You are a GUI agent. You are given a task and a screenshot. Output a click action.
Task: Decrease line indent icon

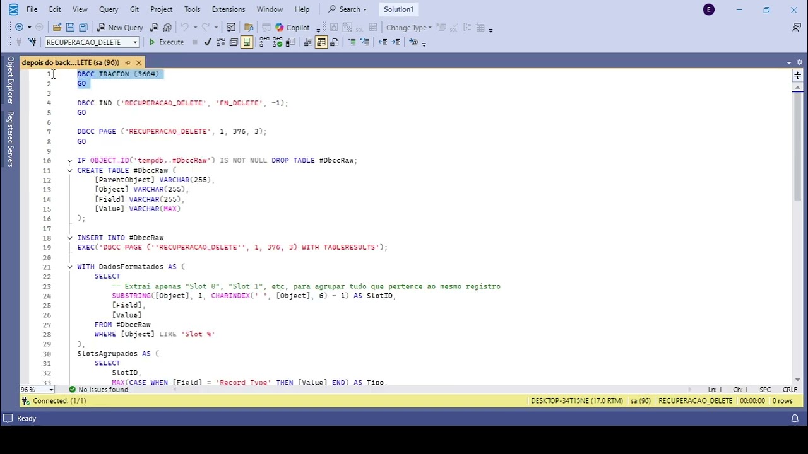[x=383, y=42]
